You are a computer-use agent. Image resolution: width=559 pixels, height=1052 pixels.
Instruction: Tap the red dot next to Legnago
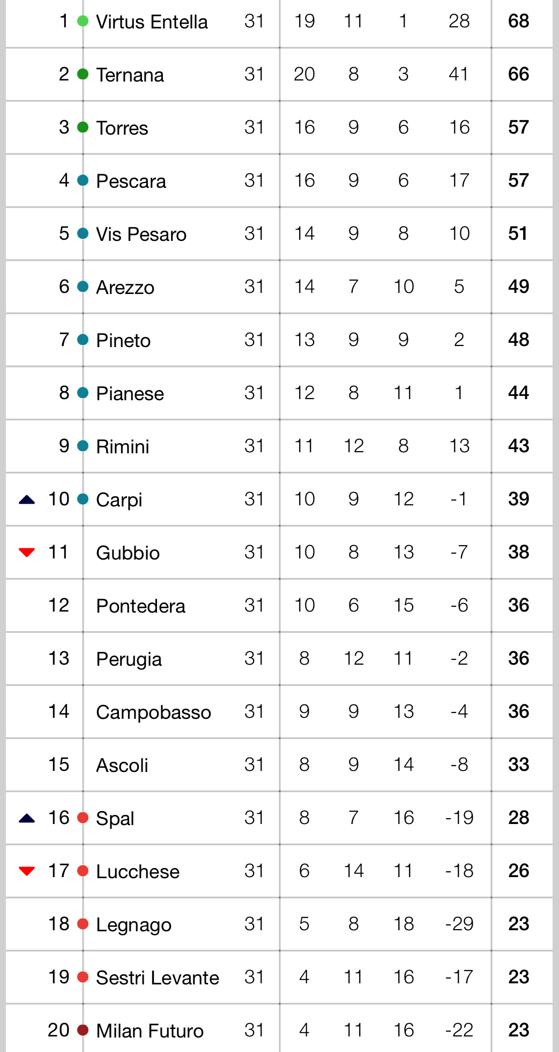(x=83, y=924)
